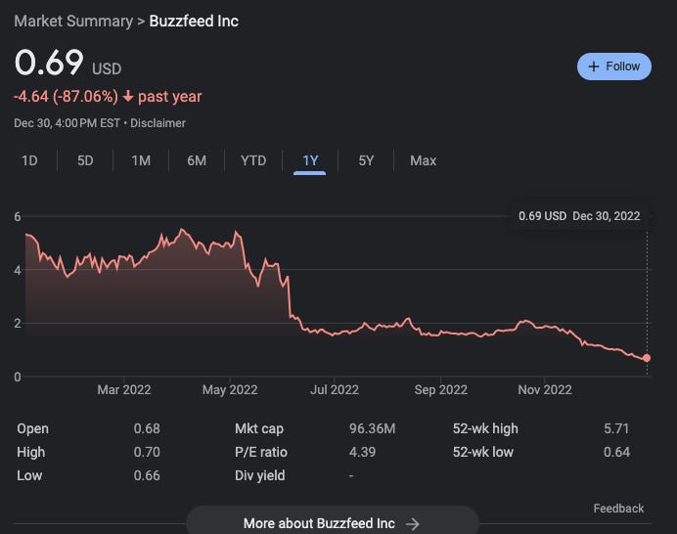Click the Dec 30, 2022 chart endpoint marker
Image resolution: width=677 pixels, height=534 pixels.
tap(647, 358)
